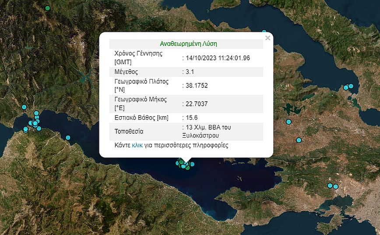The height and width of the screenshot is (235, 380).
Task: Click the cyan marker directly right of the popup
Action: (x=289, y=121)
